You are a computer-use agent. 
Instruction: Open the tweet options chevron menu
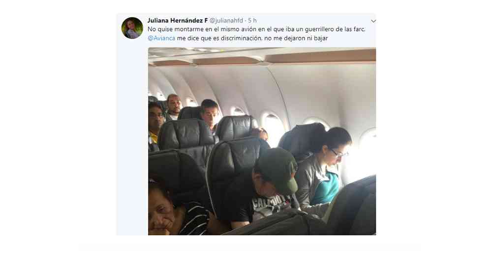(x=373, y=21)
